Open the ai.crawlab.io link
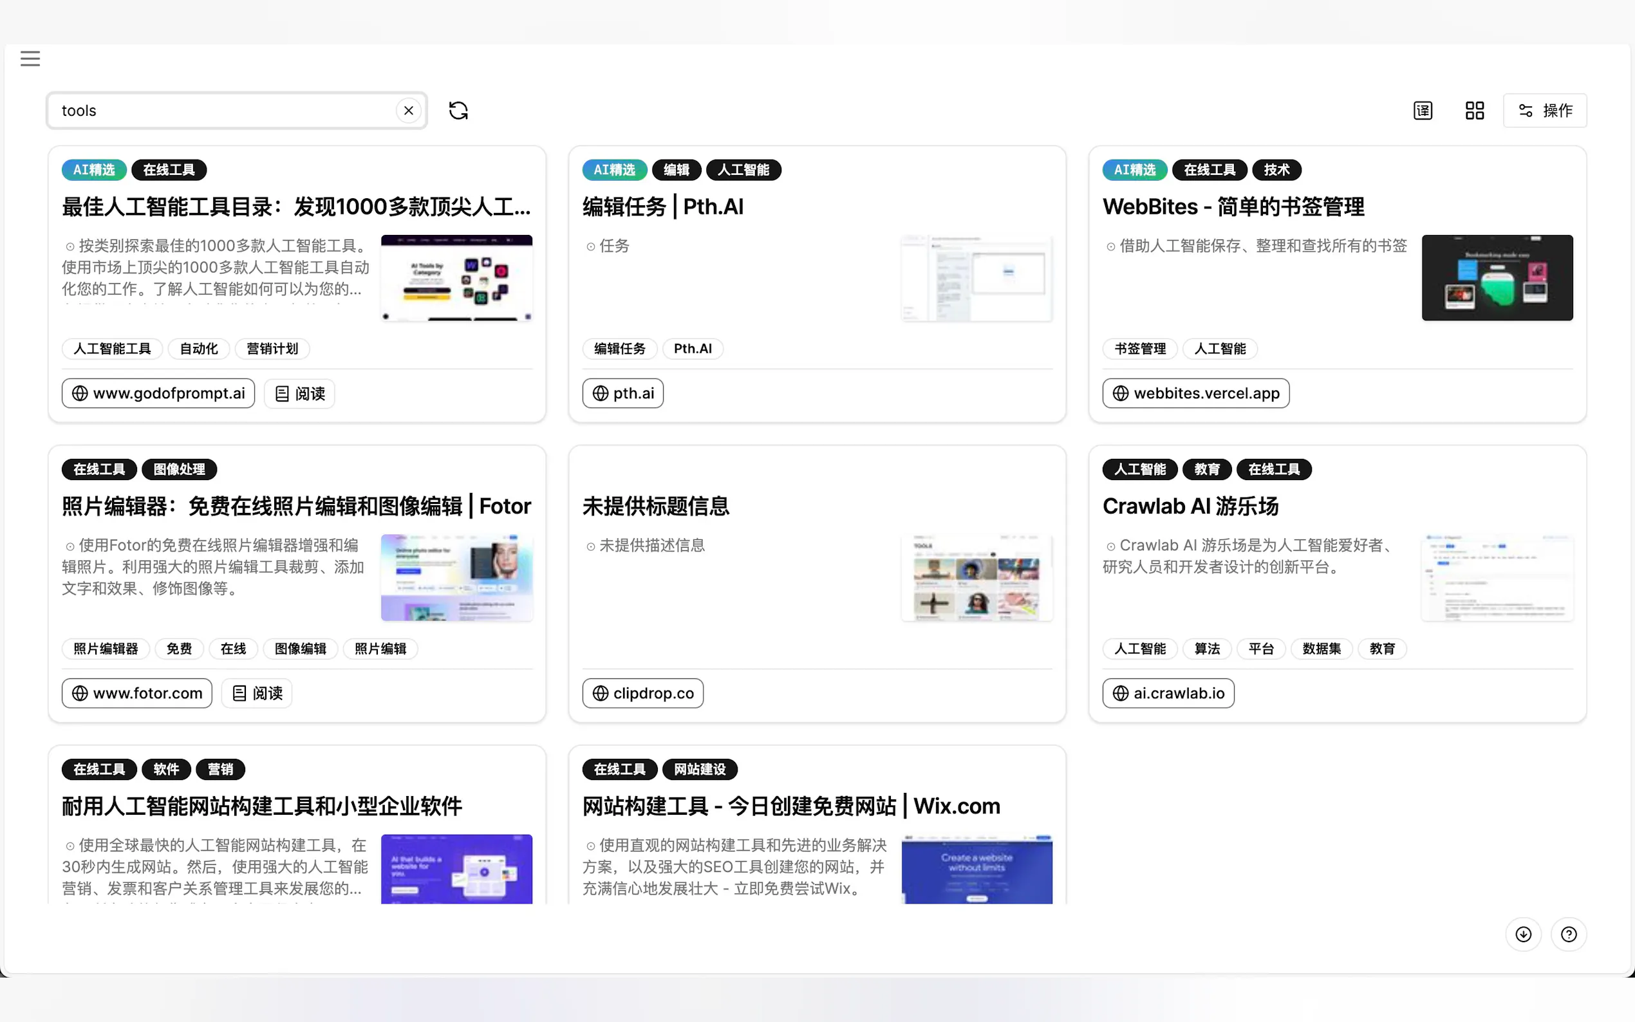Viewport: 1635px width, 1022px height. pos(1168,694)
